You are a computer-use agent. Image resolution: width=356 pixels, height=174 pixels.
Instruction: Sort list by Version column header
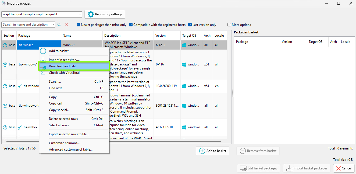pos(167,36)
